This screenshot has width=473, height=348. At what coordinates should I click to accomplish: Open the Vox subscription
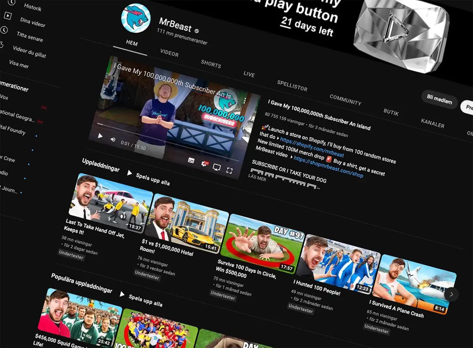tap(4, 97)
